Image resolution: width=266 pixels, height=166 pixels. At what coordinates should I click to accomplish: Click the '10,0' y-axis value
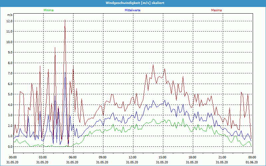pos(9,42)
